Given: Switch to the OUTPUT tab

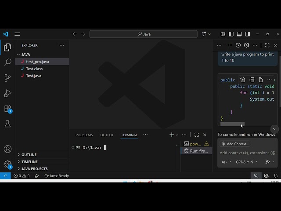Looking at the screenshot, I should pos(107,135).
